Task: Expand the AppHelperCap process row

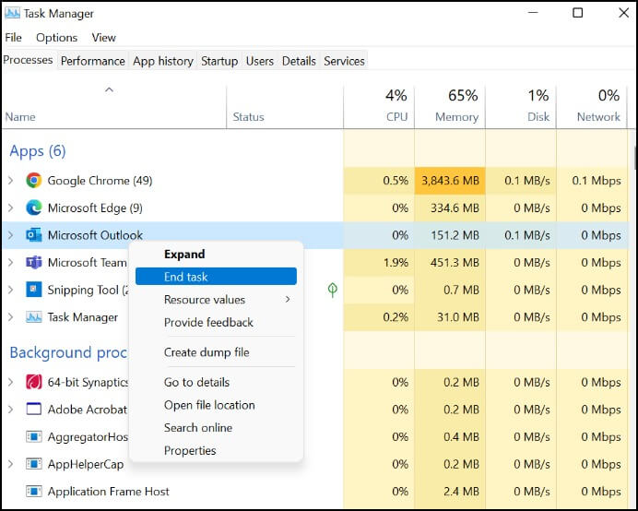Action: coord(11,464)
